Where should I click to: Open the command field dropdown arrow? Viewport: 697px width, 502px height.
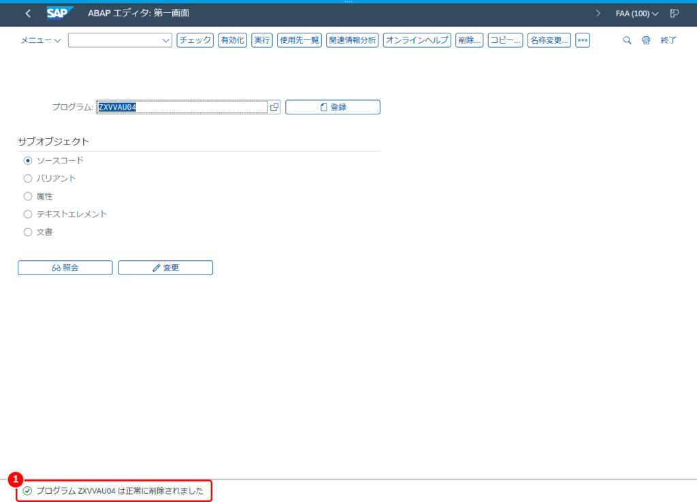[166, 40]
